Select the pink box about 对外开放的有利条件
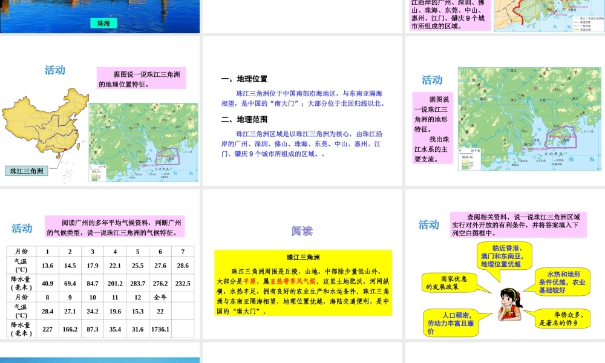The image size is (605, 363). (x=518, y=224)
